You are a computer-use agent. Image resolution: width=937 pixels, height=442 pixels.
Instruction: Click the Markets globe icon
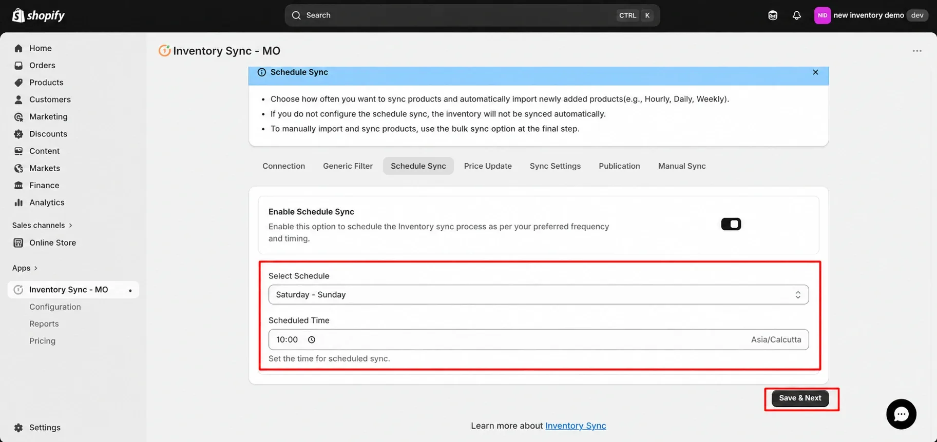point(18,168)
